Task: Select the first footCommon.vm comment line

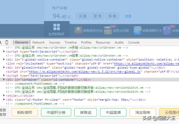Action: pyautogui.click(x=35, y=84)
